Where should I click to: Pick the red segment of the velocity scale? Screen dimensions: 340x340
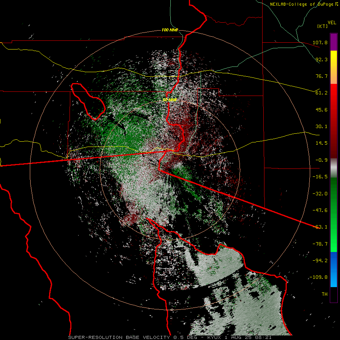334,121
